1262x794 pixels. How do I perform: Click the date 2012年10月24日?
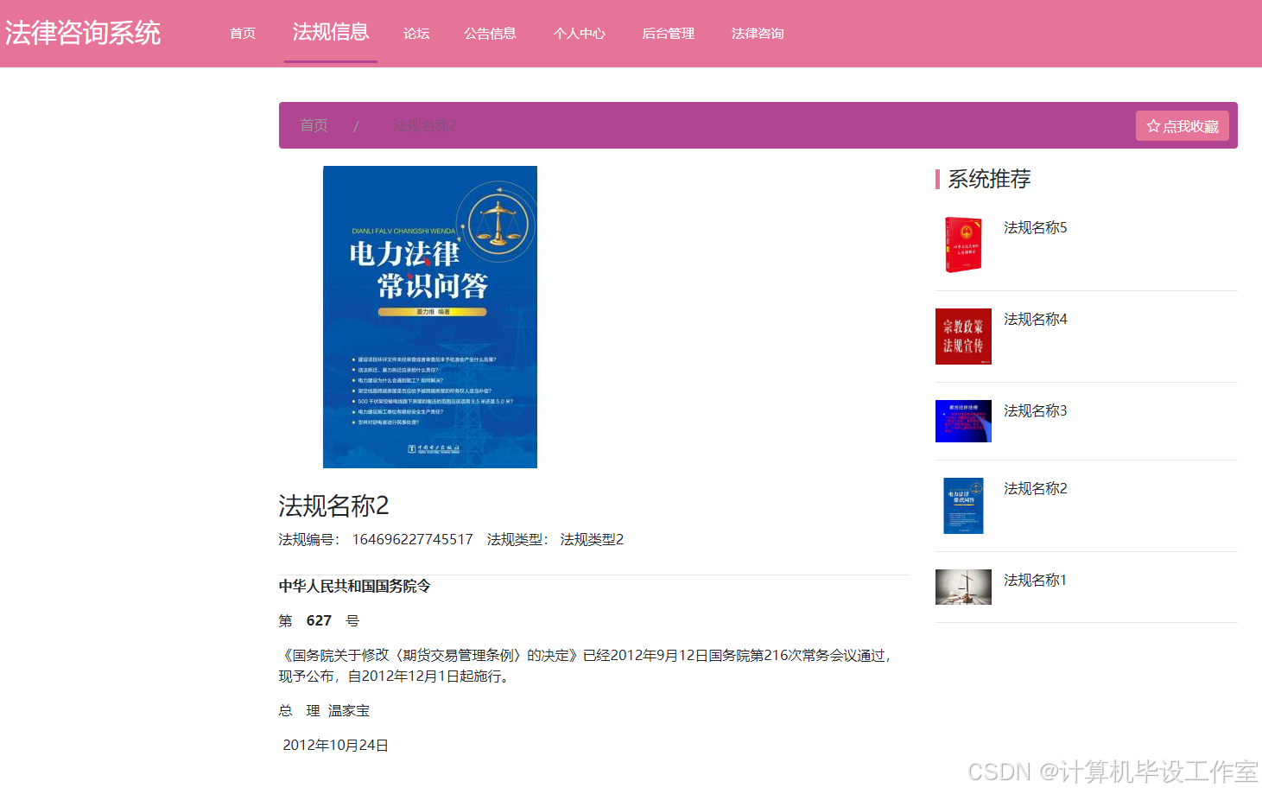click(x=335, y=745)
